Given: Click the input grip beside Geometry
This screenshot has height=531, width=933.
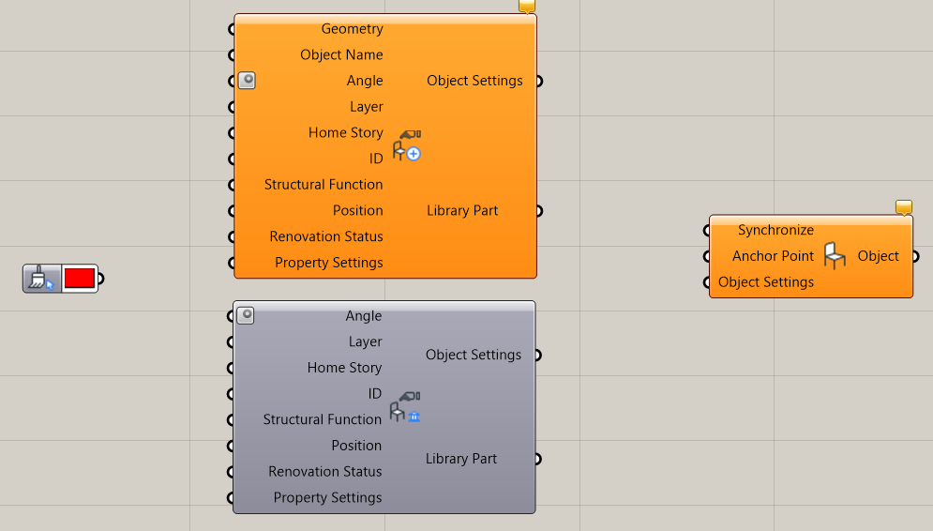Looking at the screenshot, I should point(232,29).
